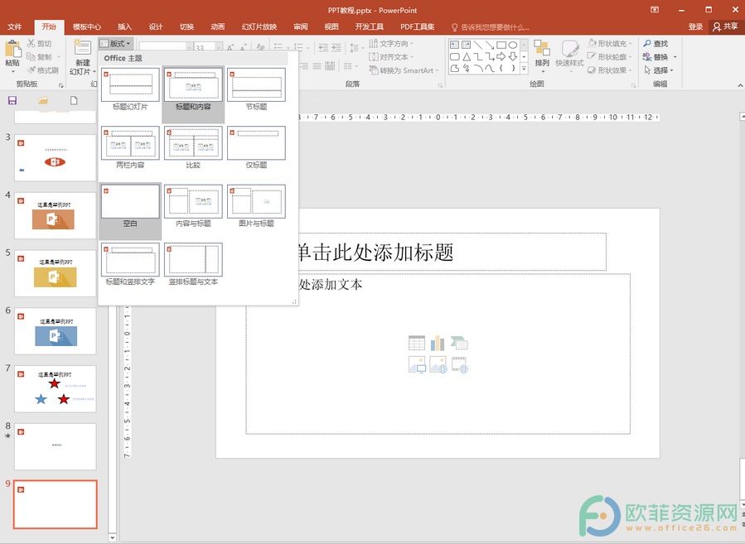The image size is (745, 544).
Task: Choose the 标题幻灯片 layout
Action: tap(130, 89)
